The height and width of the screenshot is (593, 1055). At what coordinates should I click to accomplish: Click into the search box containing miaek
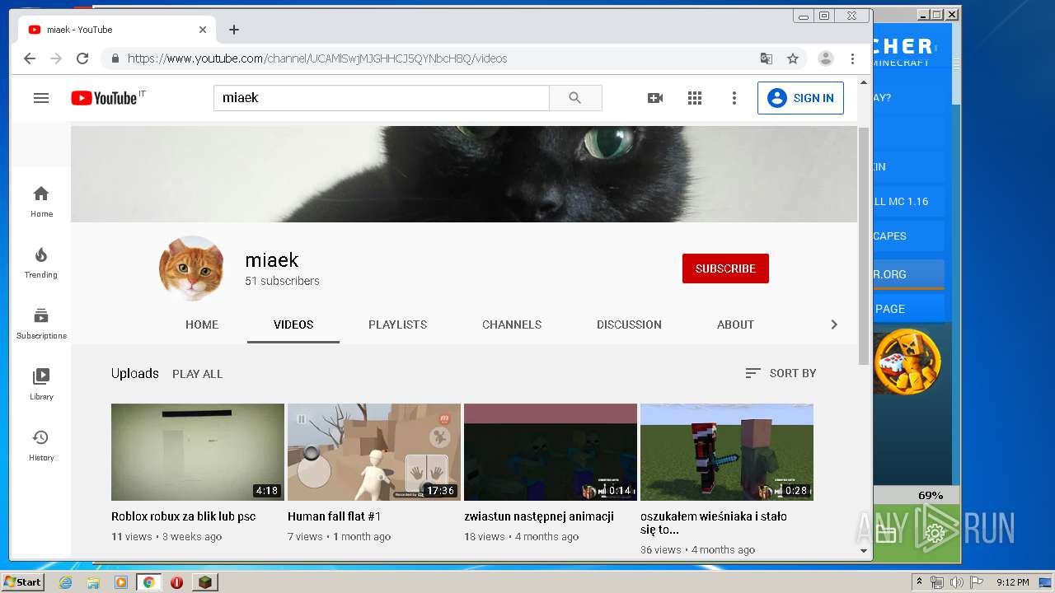(382, 98)
